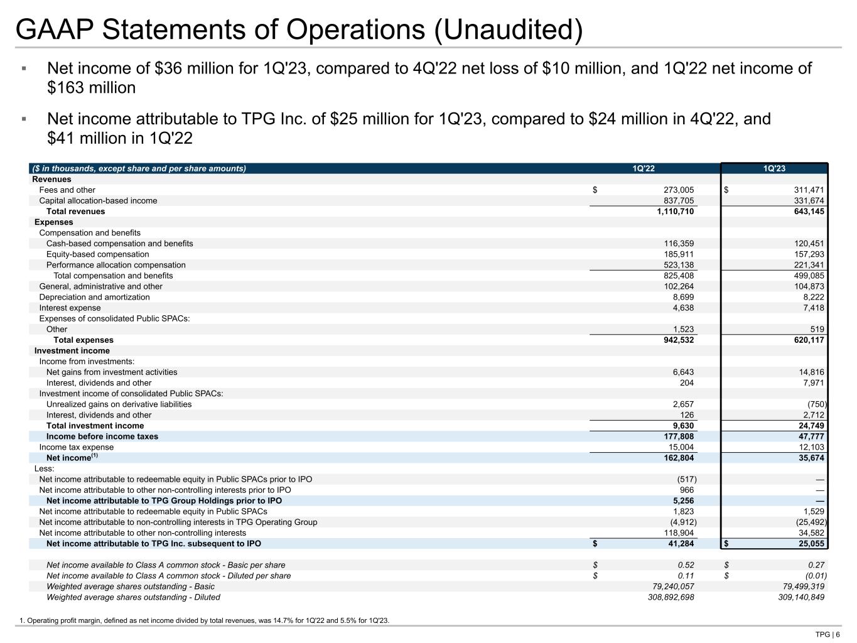Click the first bullet about net income of $36 million
857x643 pixels.
tap(429, 78)
